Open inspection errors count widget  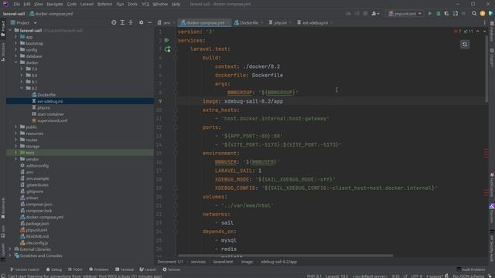[x=463, y=31]
